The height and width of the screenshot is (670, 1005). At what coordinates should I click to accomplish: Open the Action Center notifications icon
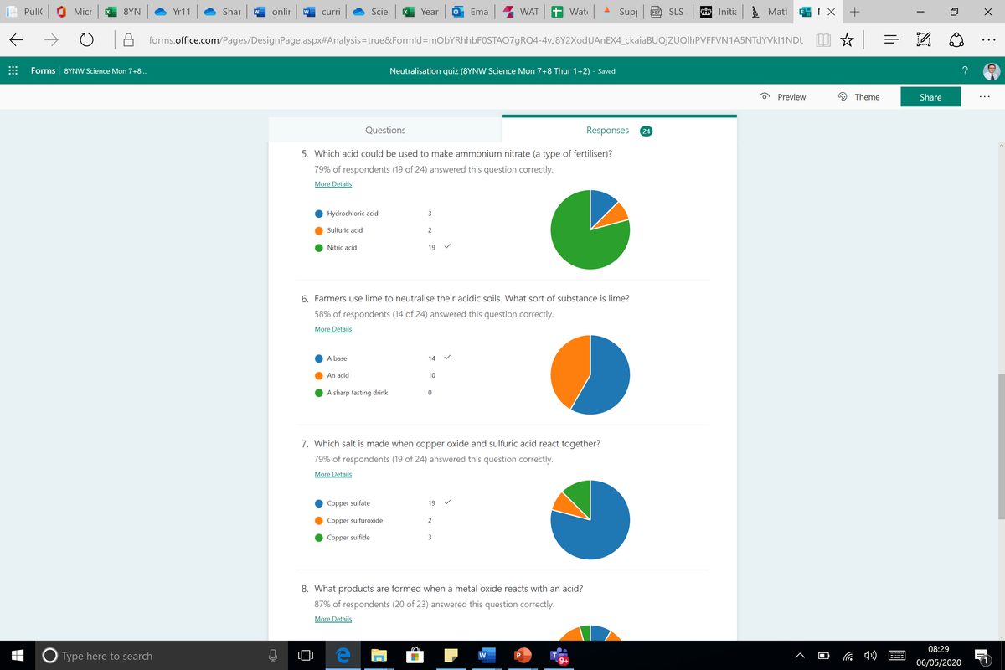[x=982, y=656]
